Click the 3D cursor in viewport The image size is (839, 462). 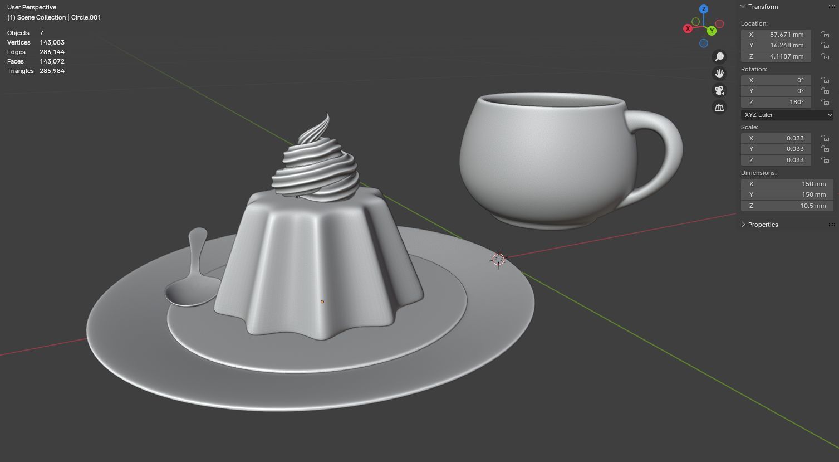click(x=498, y=259)
